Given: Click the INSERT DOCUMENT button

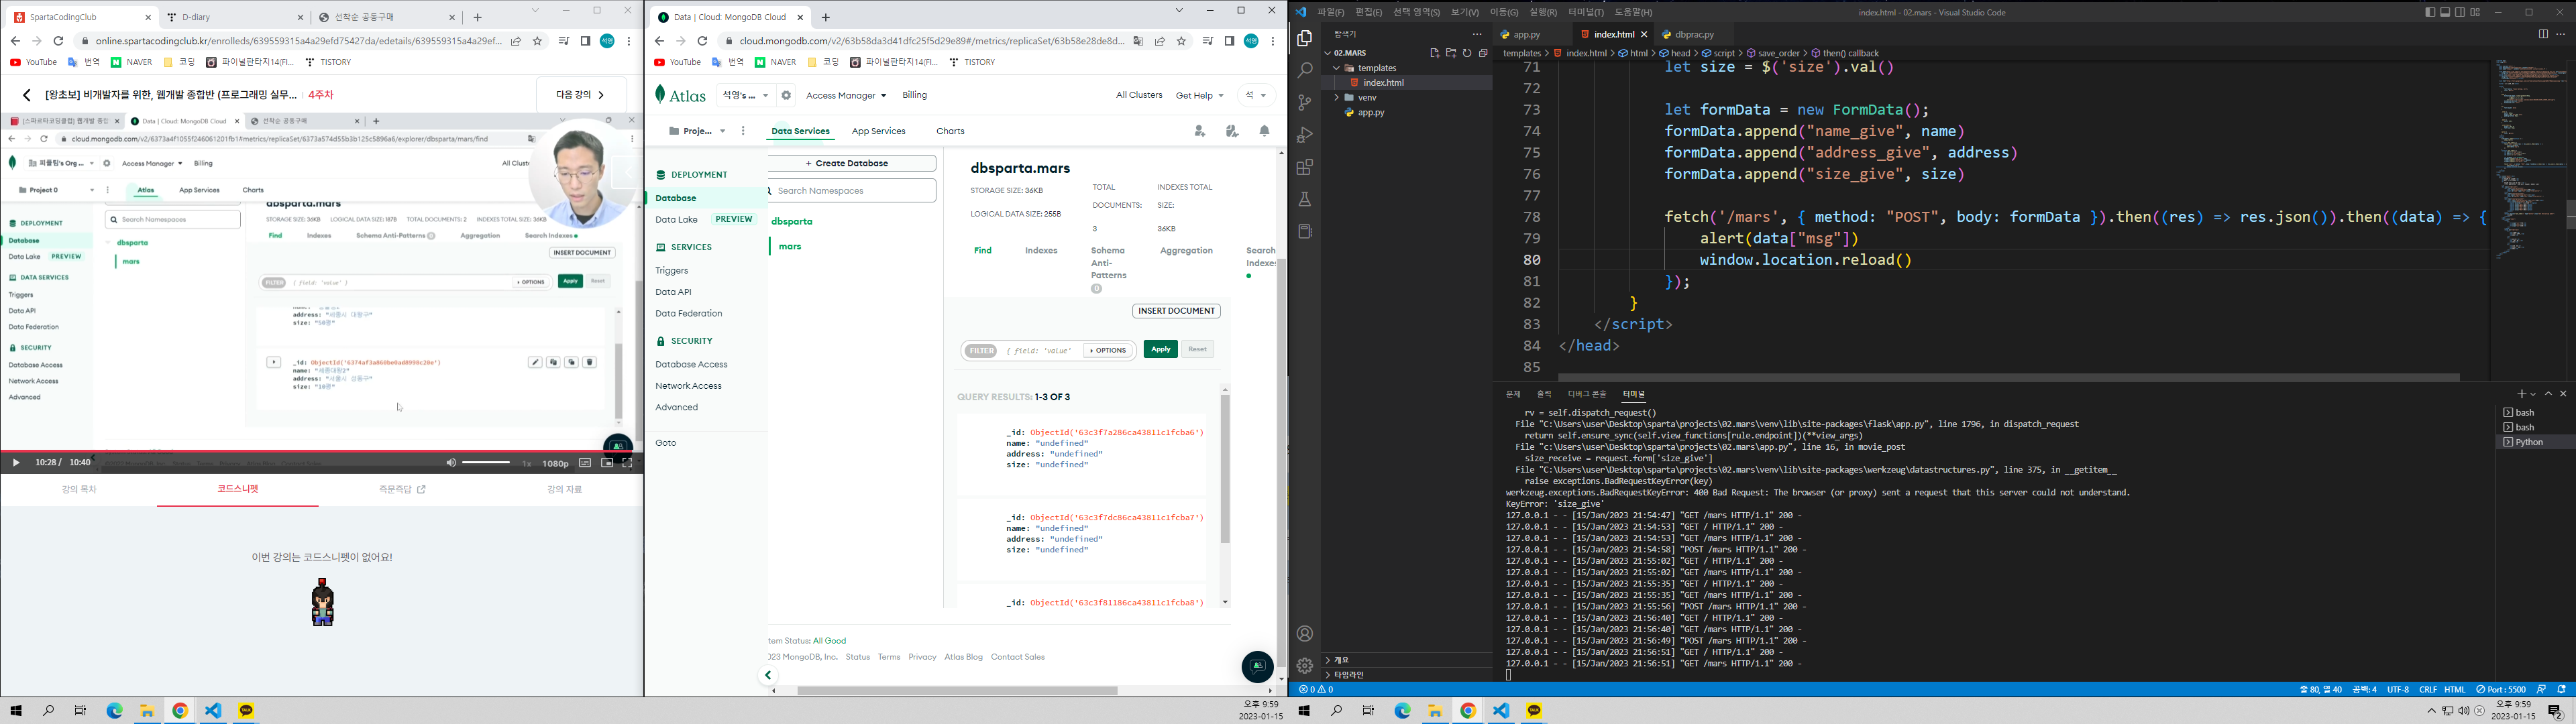Looking at the screenshot, I should [x=1176, y=311].
